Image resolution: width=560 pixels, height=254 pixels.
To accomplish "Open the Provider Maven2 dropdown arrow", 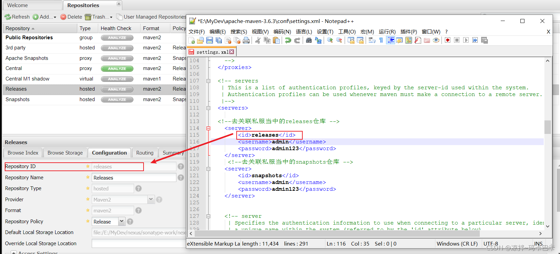I will click(x=151, y=200).
